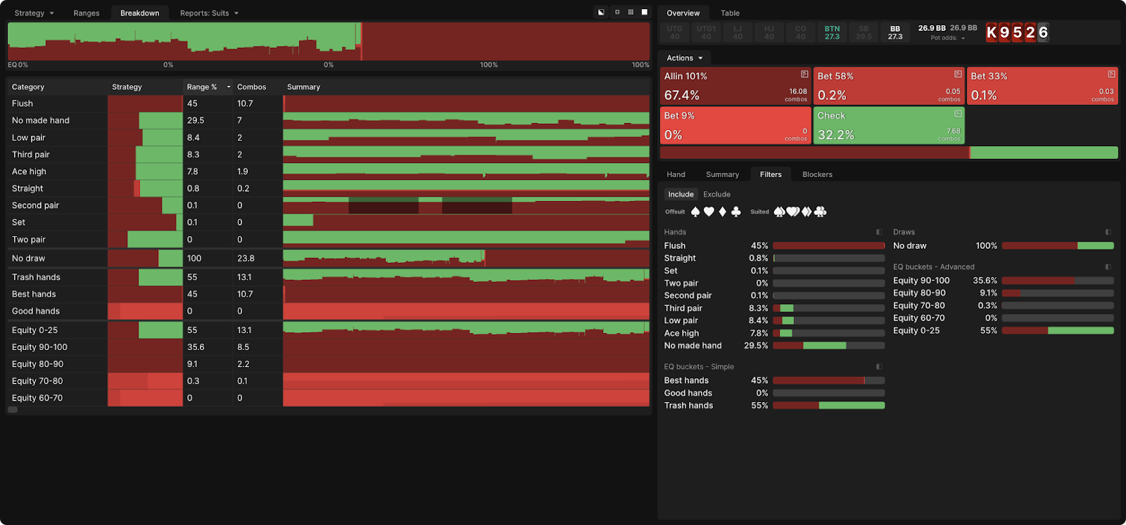Expand the Actions dropdown

[x=685, y=58]
